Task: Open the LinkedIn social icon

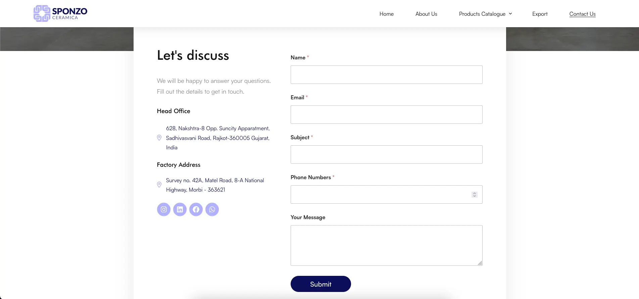Action: coord(180,209)
